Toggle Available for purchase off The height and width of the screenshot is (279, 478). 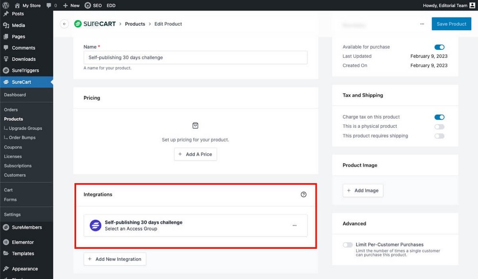click(x=439, y=47)
